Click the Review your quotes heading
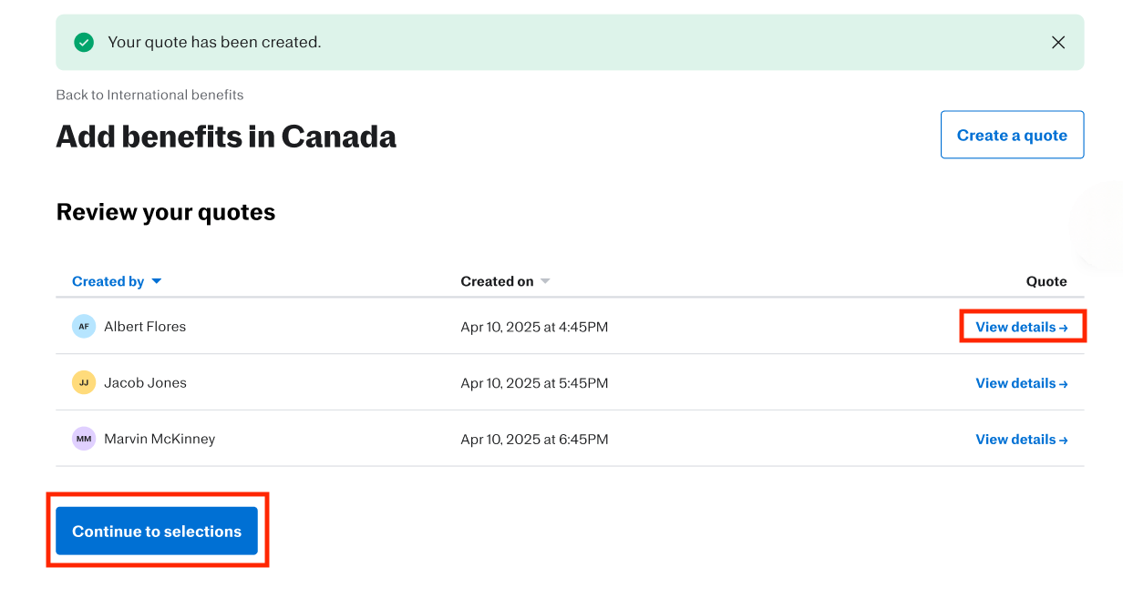Image resolution: width=1123 pixels, height=608 pixels. pyautogui.click(x=166, y=212)
